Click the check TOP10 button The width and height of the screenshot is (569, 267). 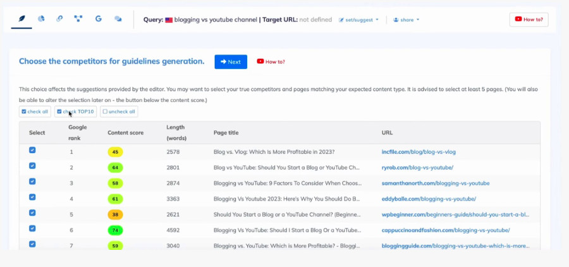pyautogui.click(x=75, y=111)
